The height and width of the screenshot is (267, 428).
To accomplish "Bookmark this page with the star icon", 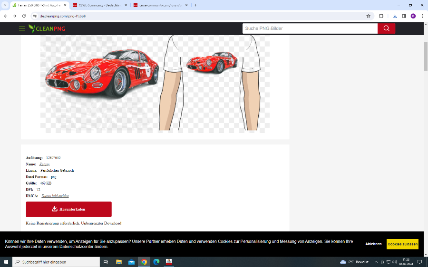I will coord(368,16).
